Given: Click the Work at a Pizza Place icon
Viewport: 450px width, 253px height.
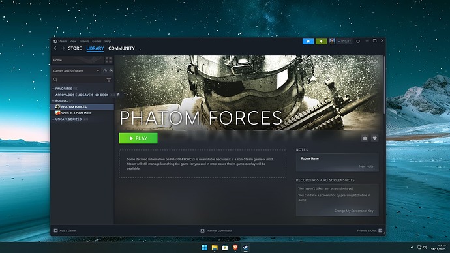Looking at the screenshot, I should click(x=57, y=113).
